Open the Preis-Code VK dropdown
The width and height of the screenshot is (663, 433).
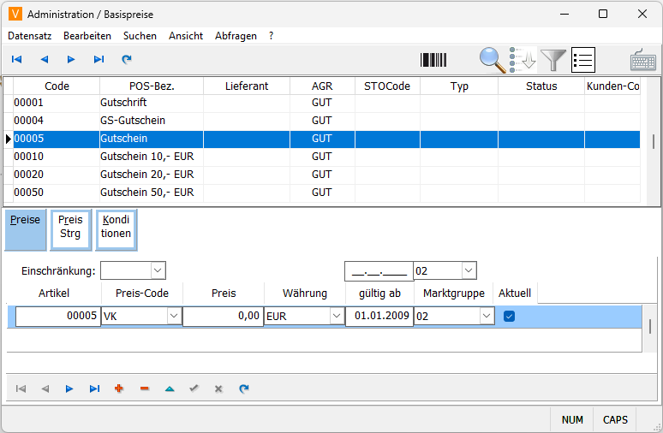pyautogui.click(x=174, y=317)
